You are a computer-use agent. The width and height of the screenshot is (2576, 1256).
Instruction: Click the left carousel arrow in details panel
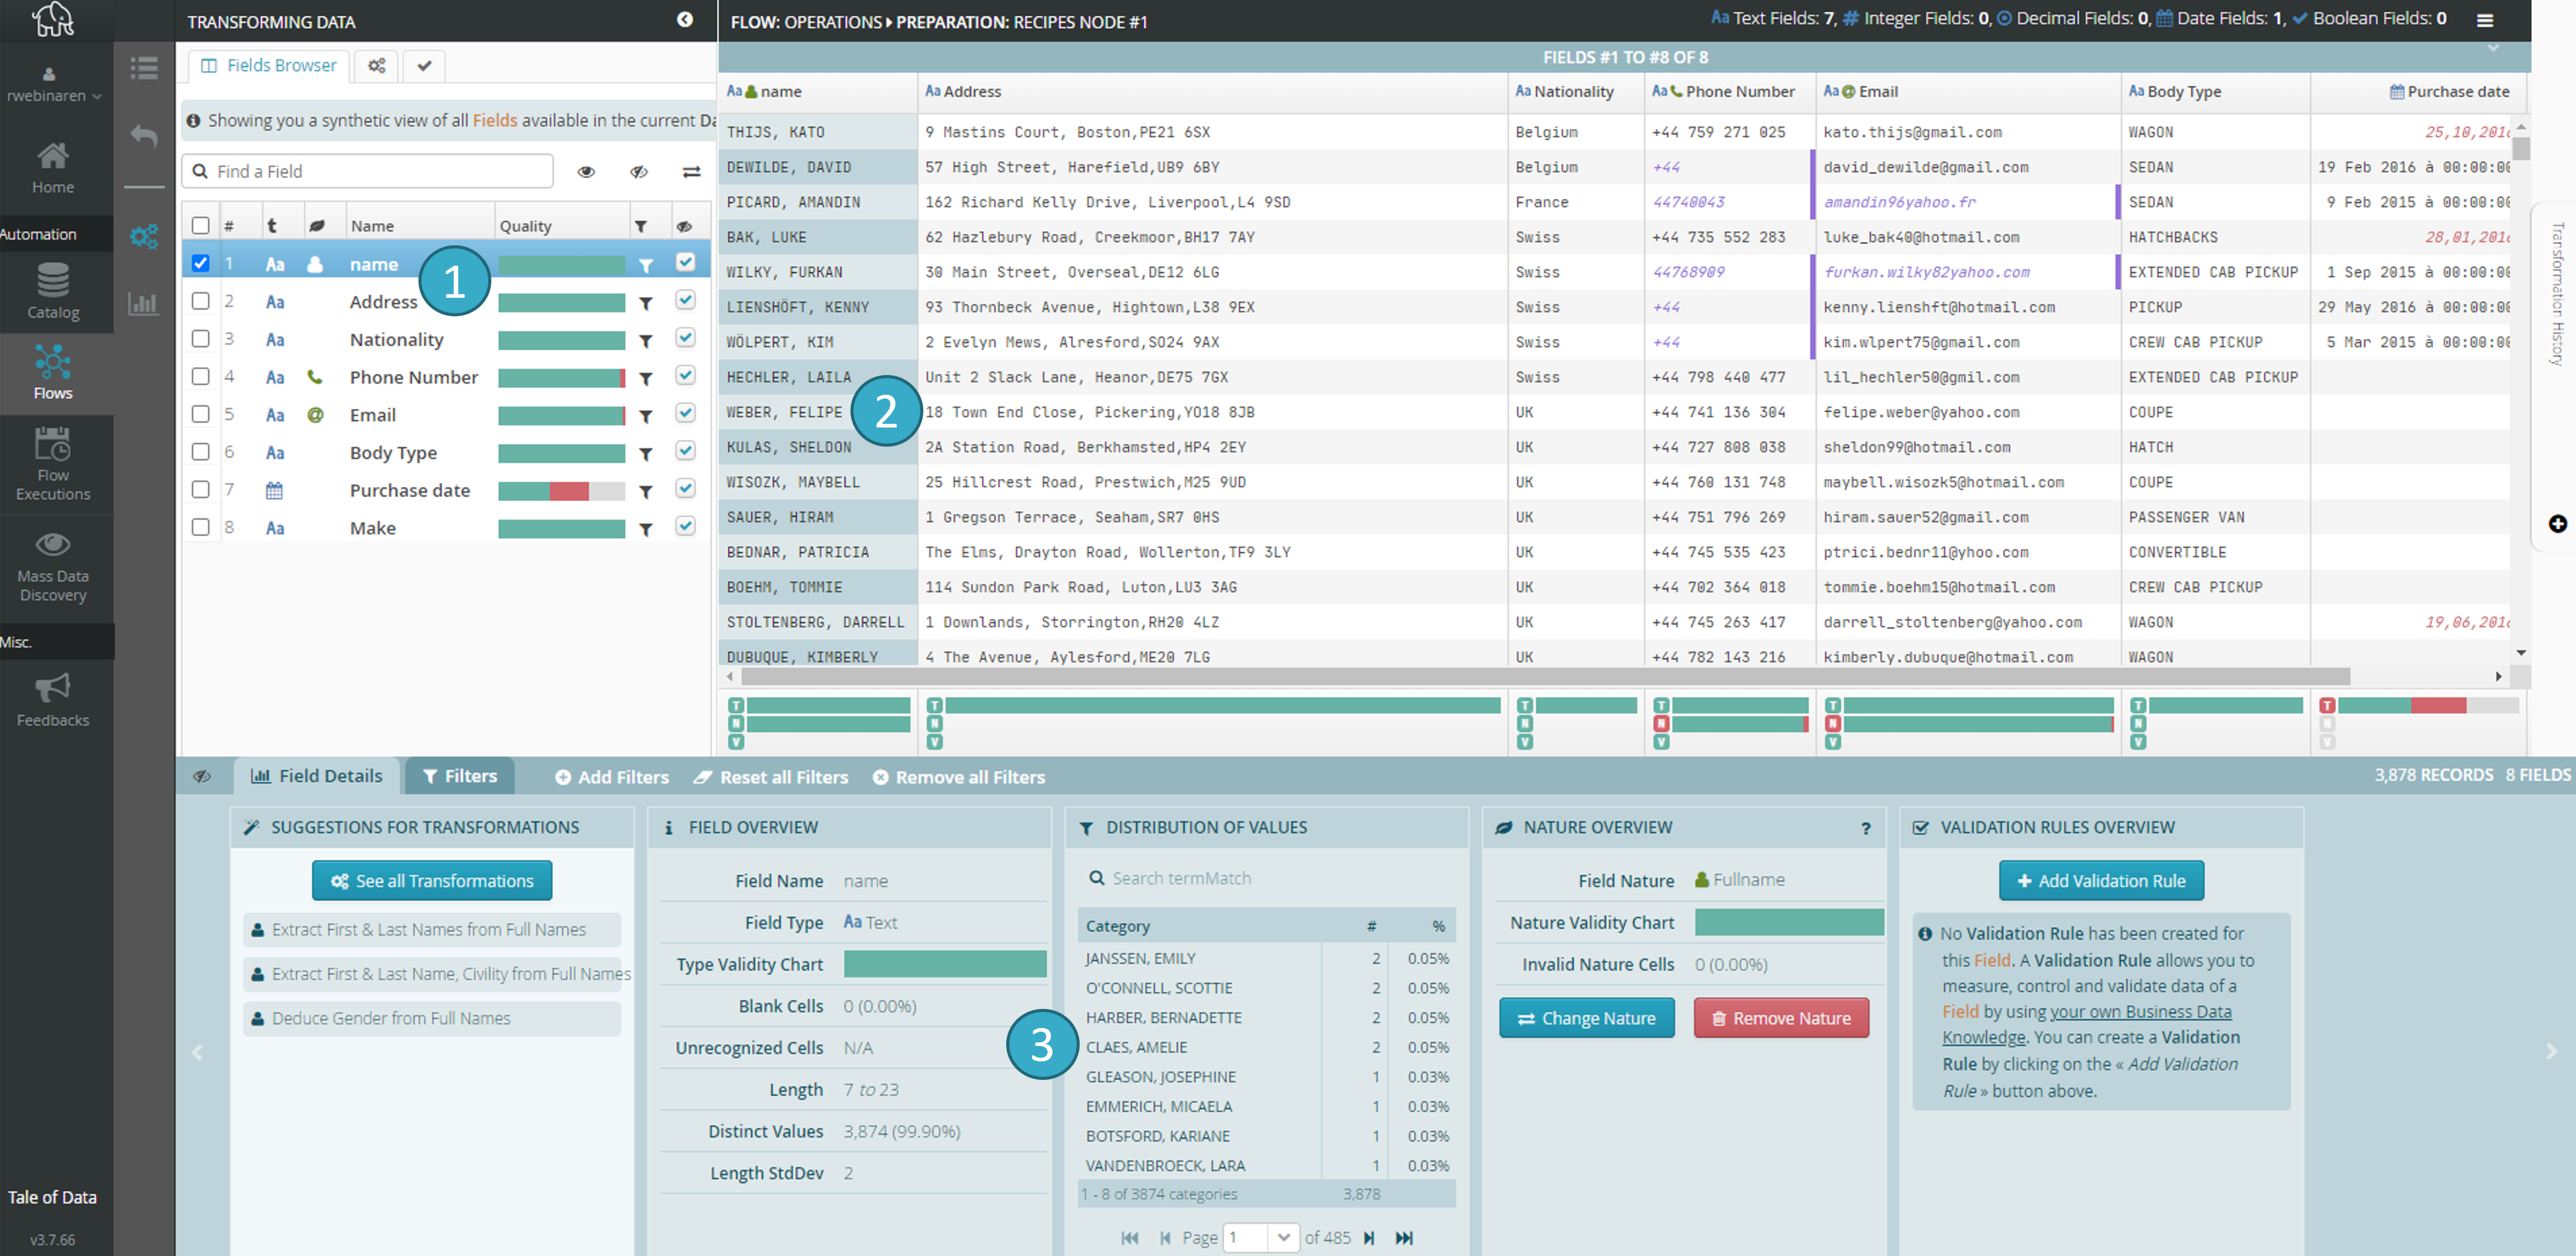(197, 1052)
